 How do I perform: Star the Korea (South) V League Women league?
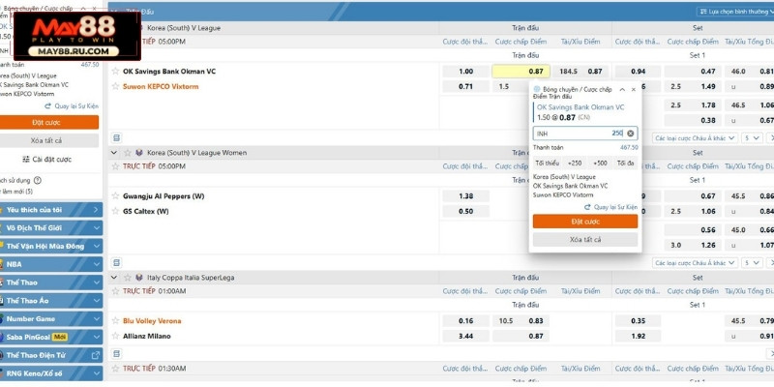(x=126, y=153)
